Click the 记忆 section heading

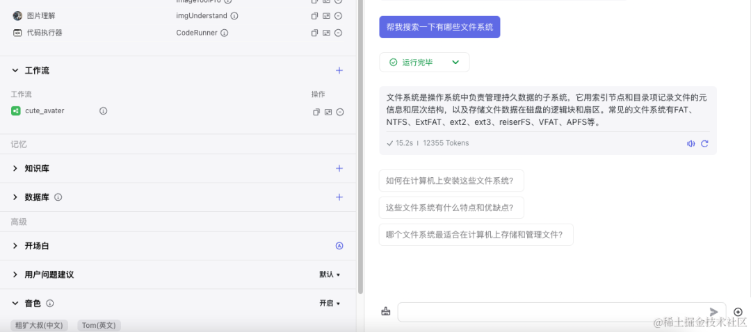(19, 144)
